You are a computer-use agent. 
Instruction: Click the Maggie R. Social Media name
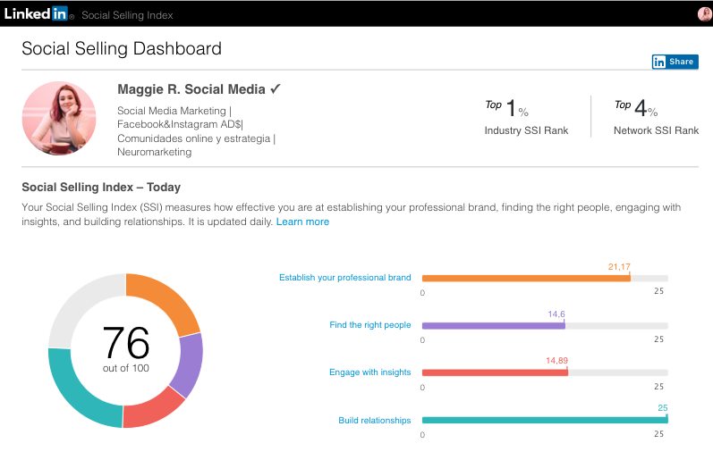point(199,89)
